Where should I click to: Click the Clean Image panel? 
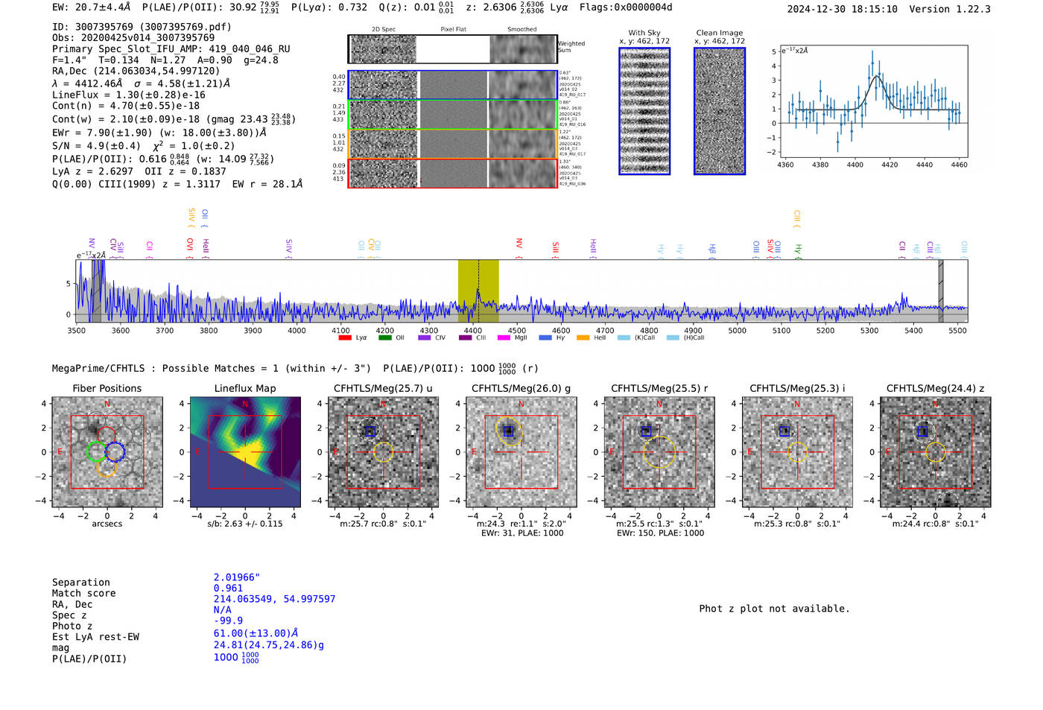tap(720, 111)
